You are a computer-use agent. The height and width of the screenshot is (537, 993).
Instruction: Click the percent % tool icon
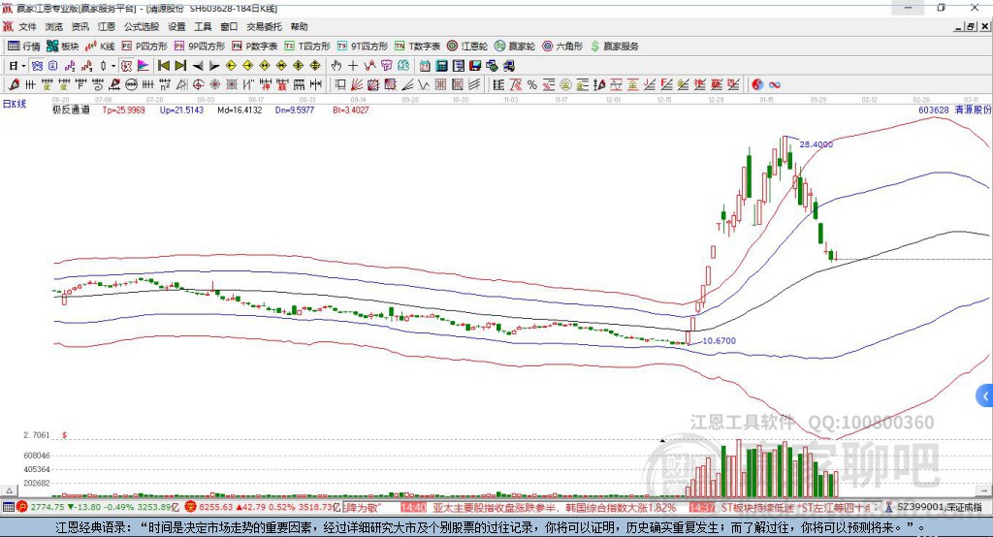(x=532, y=85)
